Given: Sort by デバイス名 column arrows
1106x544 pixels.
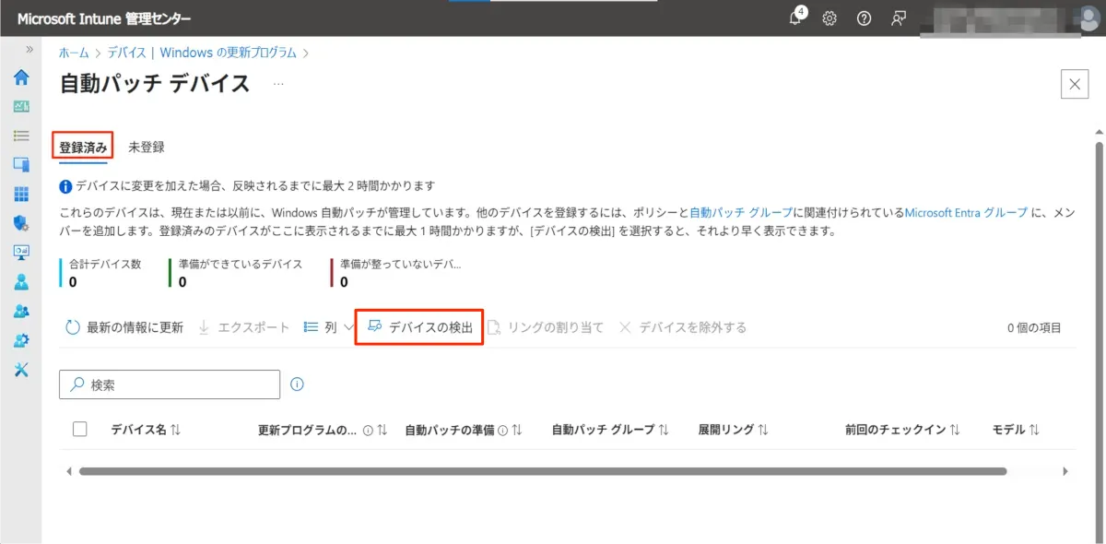Looking at the screenshot, I should click(x=176, y=431).
